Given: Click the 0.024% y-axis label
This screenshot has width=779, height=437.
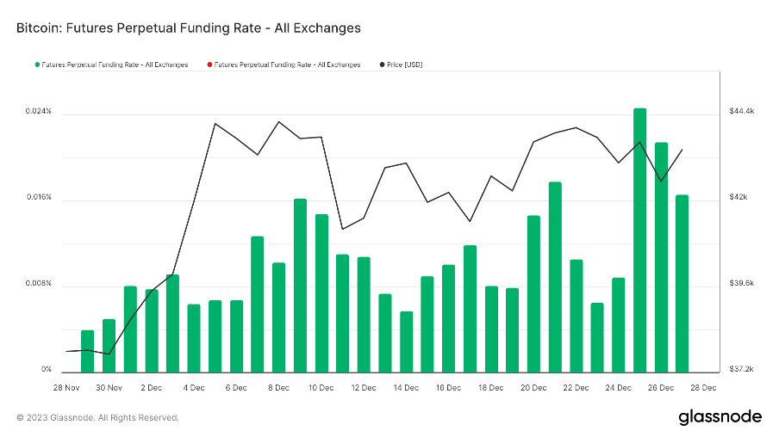Looking at the screenshot, I should point(38,111).
